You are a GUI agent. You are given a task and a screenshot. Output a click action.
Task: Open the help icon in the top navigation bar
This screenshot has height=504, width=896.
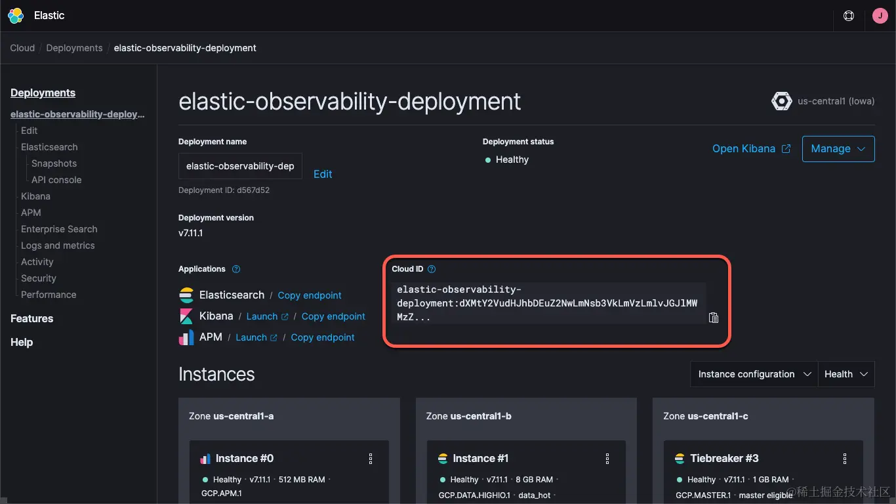(849, 16)
